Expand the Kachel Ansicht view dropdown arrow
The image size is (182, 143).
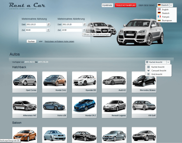tap(168, 62)
